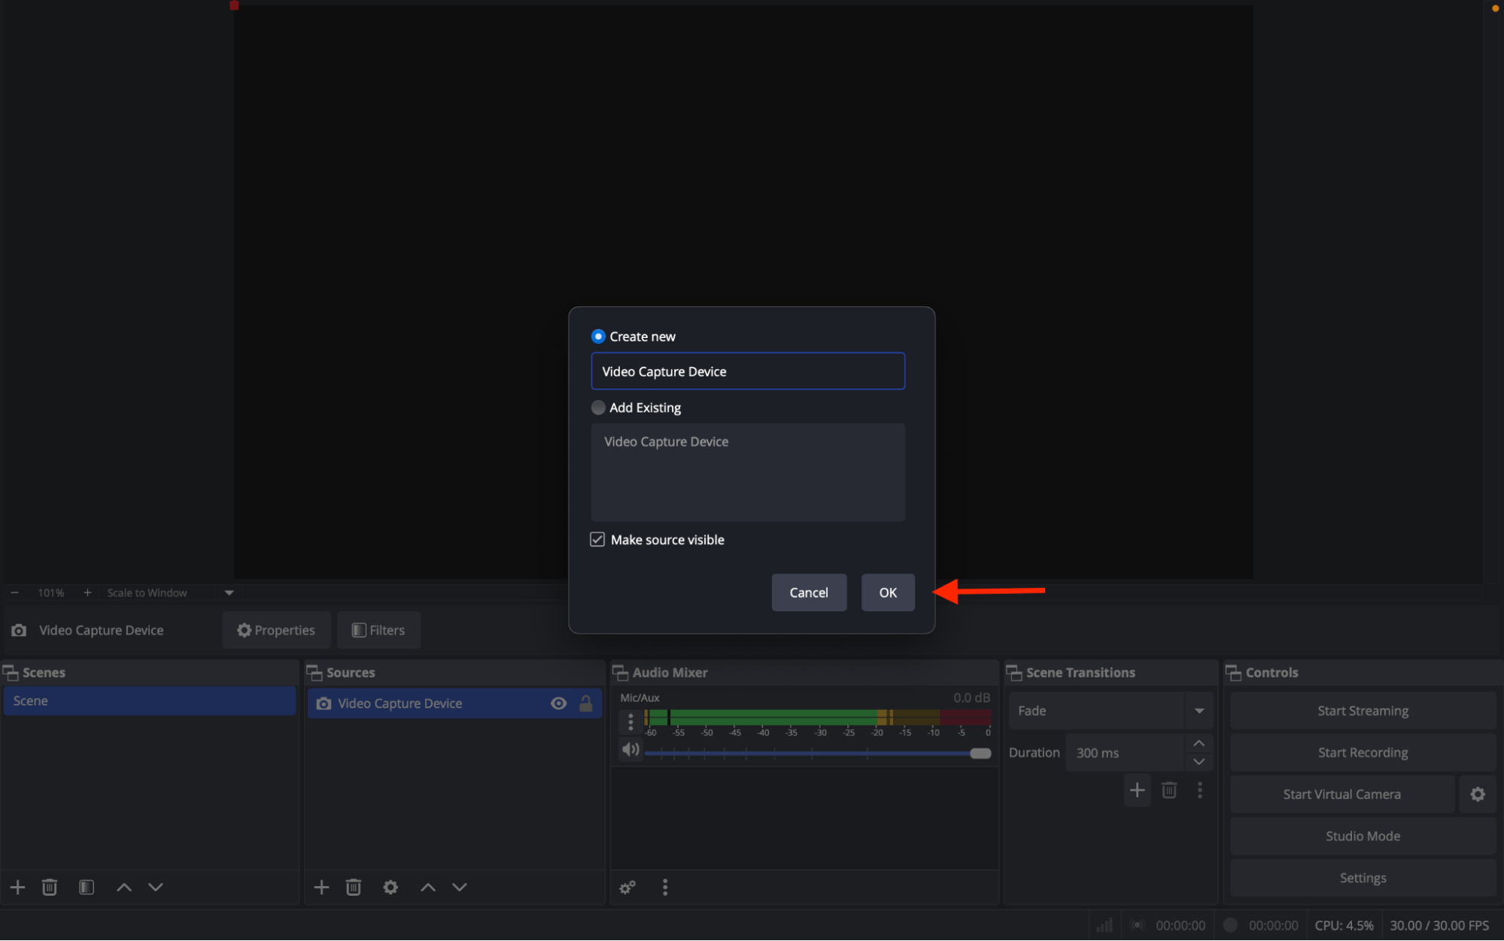
Task: Delete the selected source
Action: pyautogui.click(x=354, y=887)
